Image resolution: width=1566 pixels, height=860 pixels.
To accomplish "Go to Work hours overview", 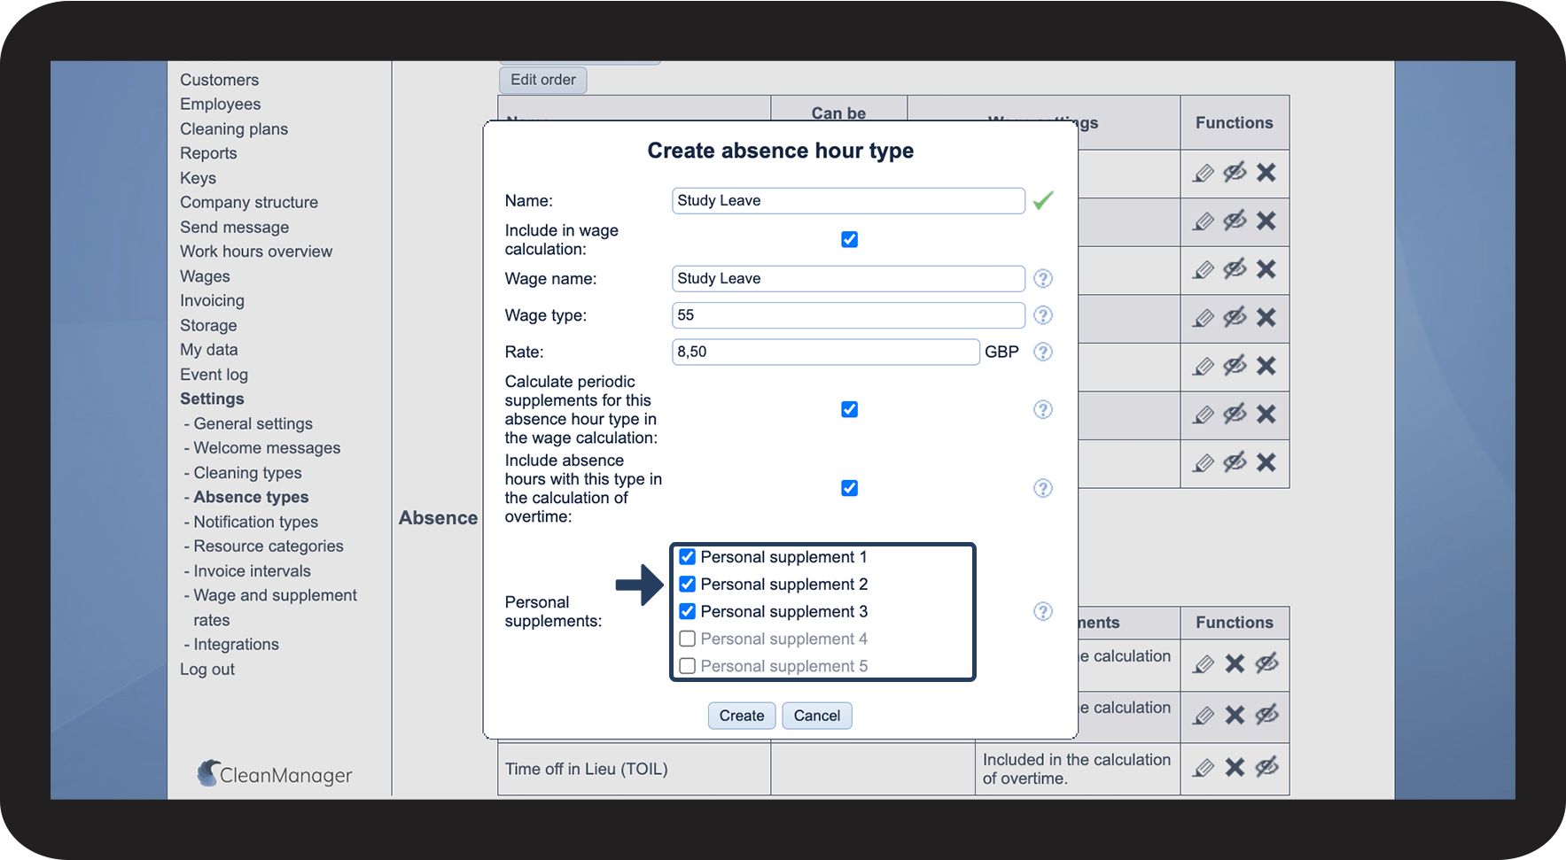I will pos(256,252).
